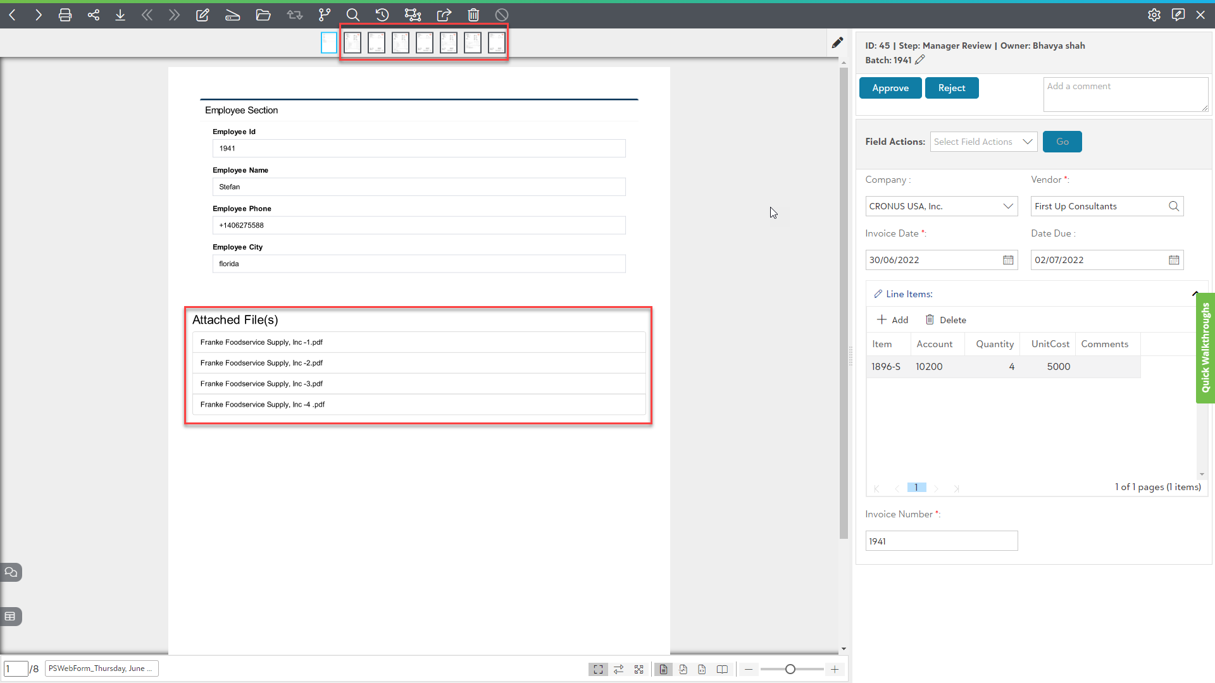Click the Delete trash icon in top toolbar
Viewport: 1215px width, 683px height.
473,15
